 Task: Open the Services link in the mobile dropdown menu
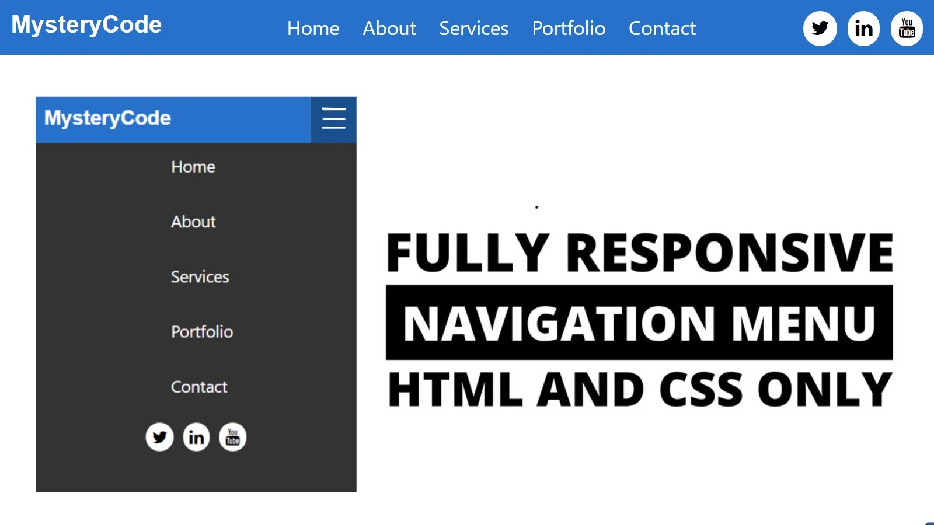click(x=199, y=276)
